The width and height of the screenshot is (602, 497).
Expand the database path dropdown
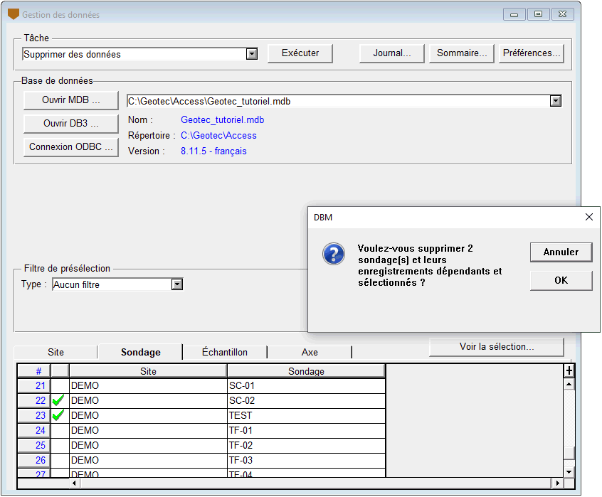point(556,101)
